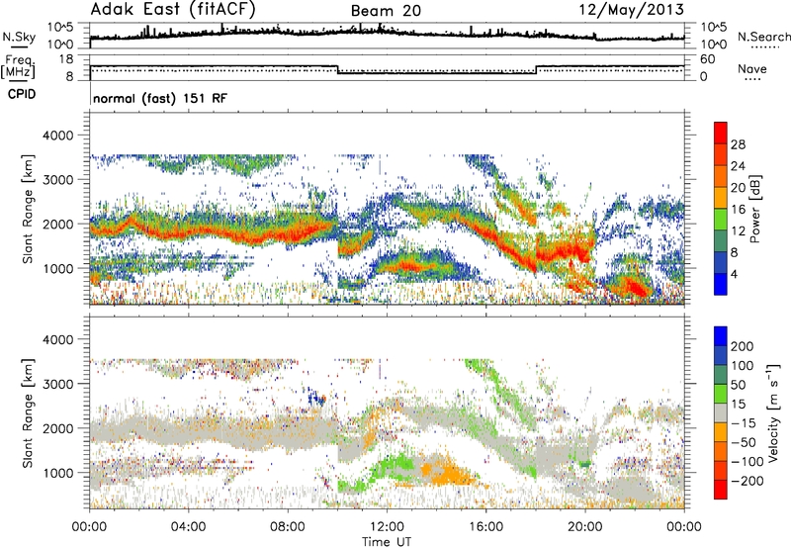
Task: Select the '16' power colorbar value
Action: [x=738, y=210]
